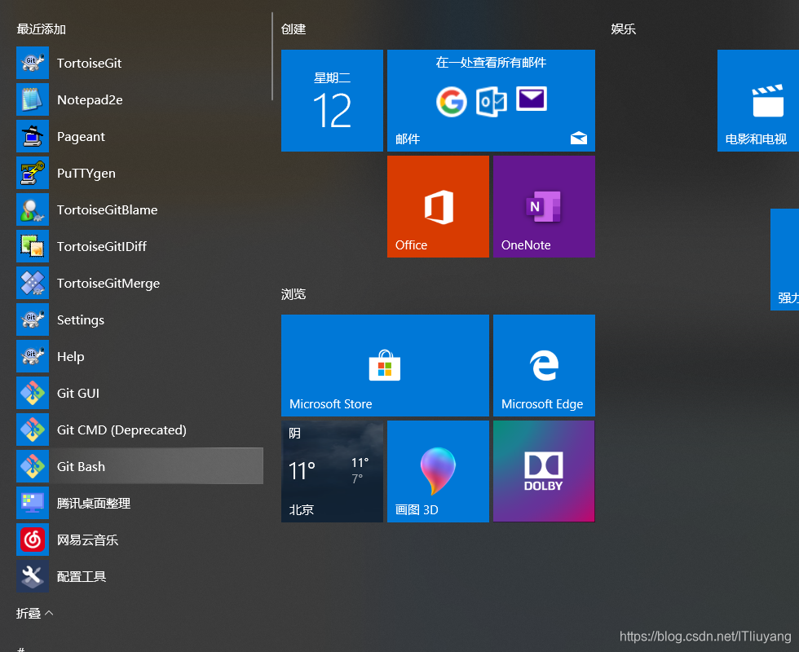The height and width of the screenshot is (652, 799).
Task: Click 在一处查看所有邮件 text on mail tile
Action: coord(491,62)
